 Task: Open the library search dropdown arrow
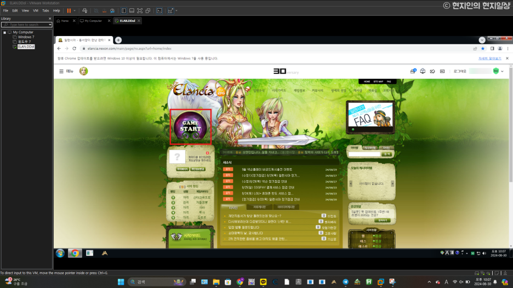50,25
